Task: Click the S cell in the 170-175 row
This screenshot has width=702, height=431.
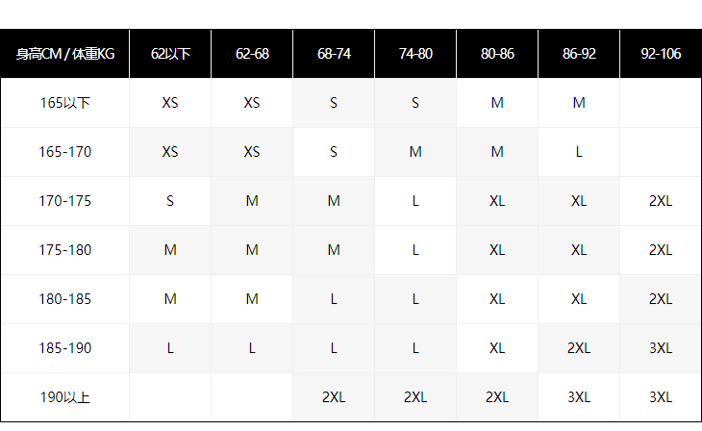Action: click(x=170, y=201)
